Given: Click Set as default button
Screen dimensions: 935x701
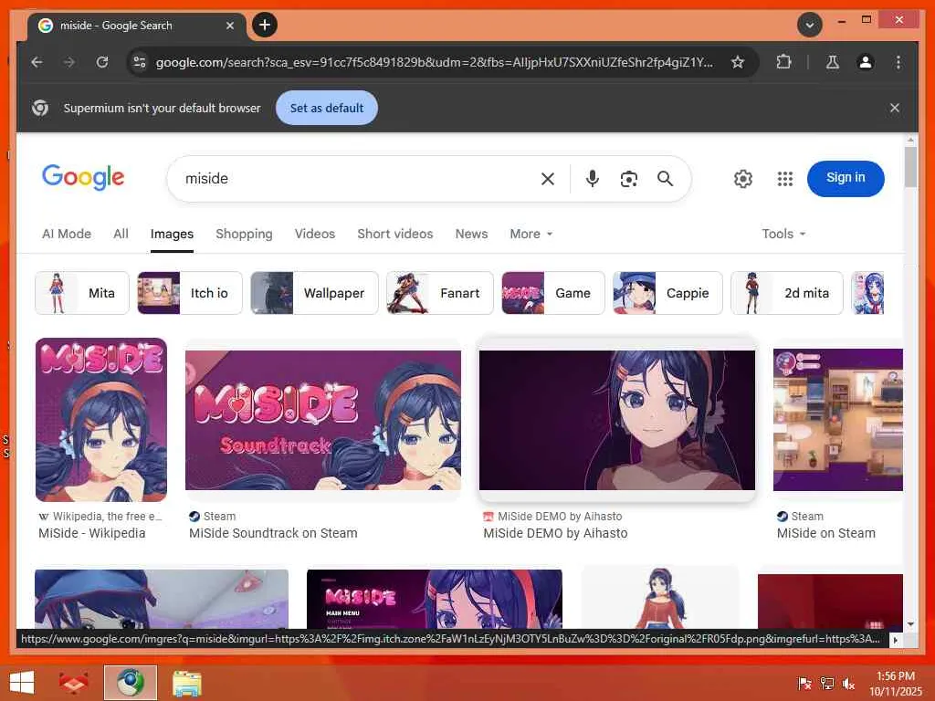Looking at the screenshot, I should coord(327,108).
